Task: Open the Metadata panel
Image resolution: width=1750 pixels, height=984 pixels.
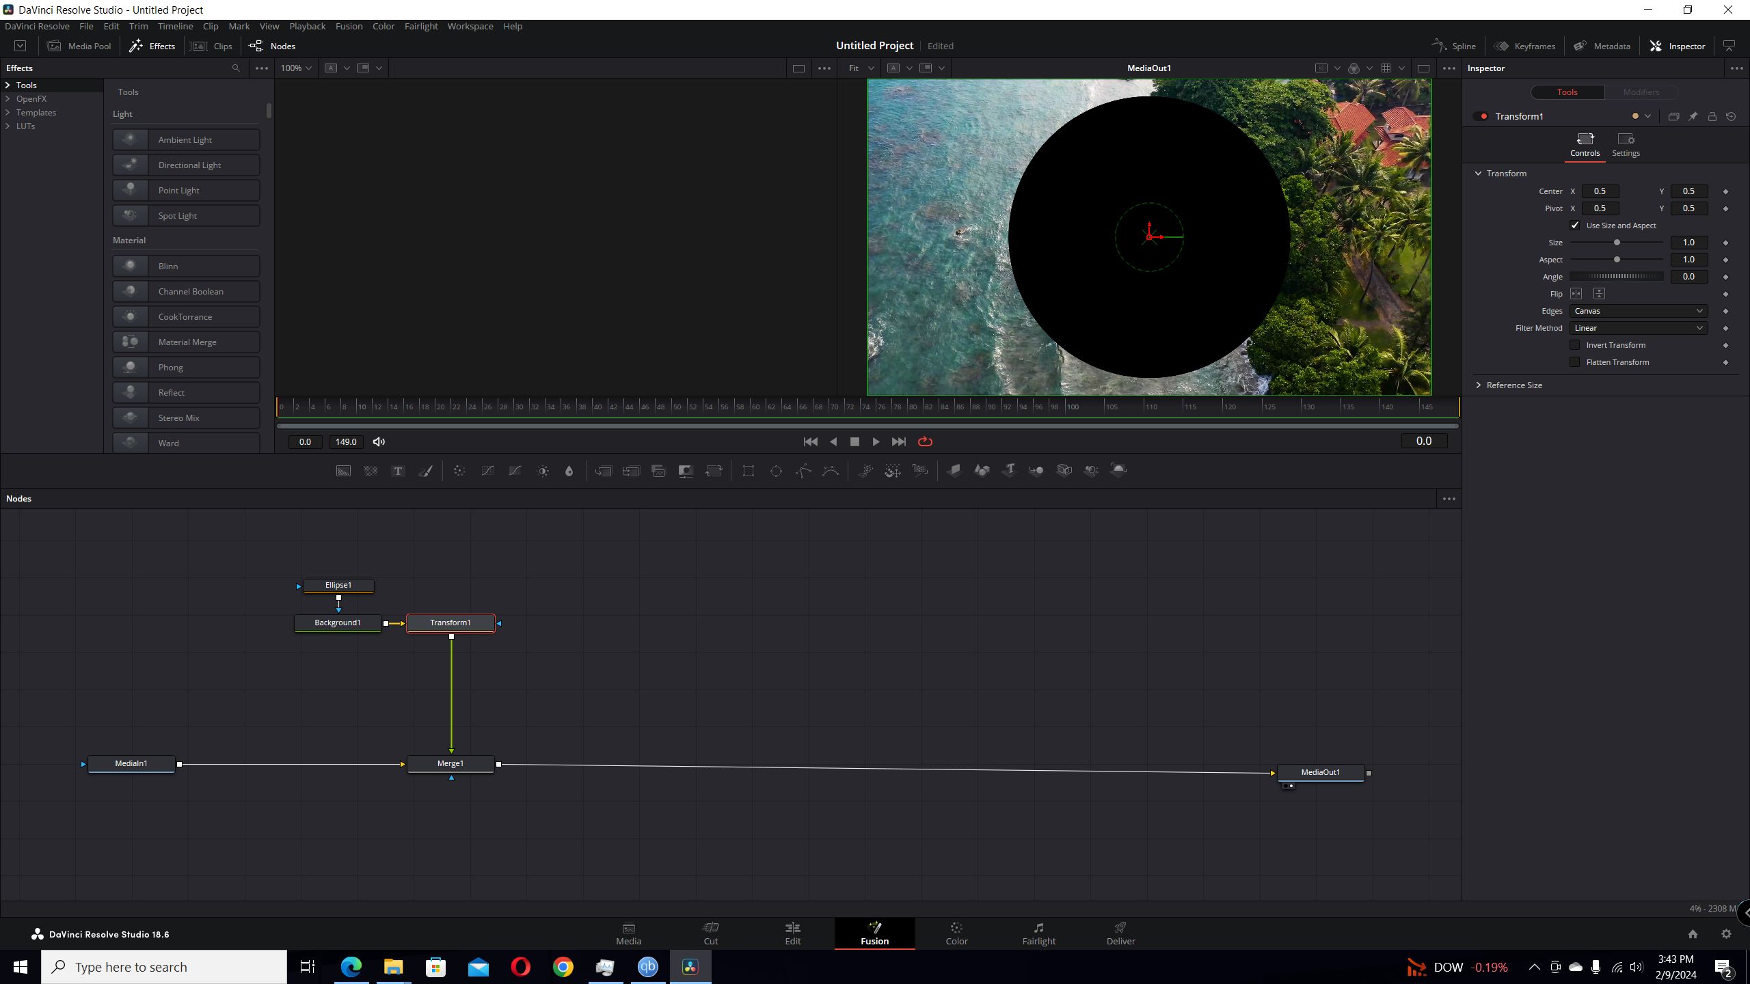Action: (1602, 46)
